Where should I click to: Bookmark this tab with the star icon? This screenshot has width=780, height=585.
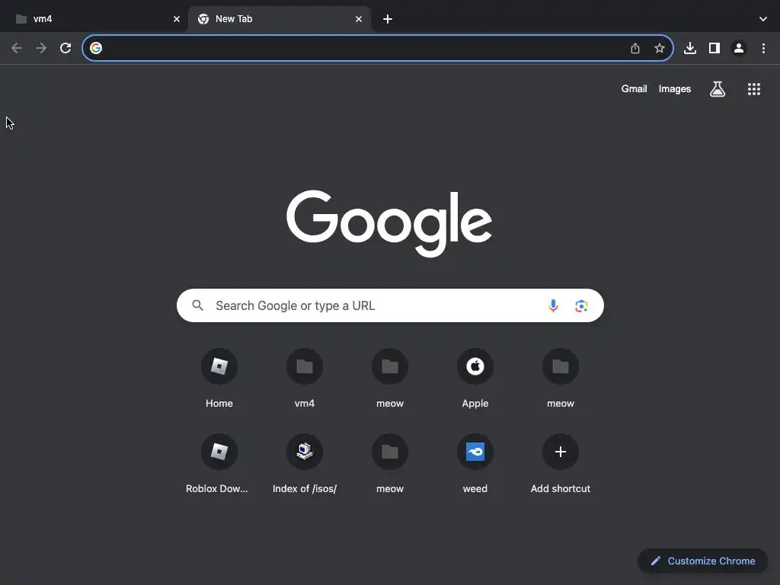click(x=660, y=48)
